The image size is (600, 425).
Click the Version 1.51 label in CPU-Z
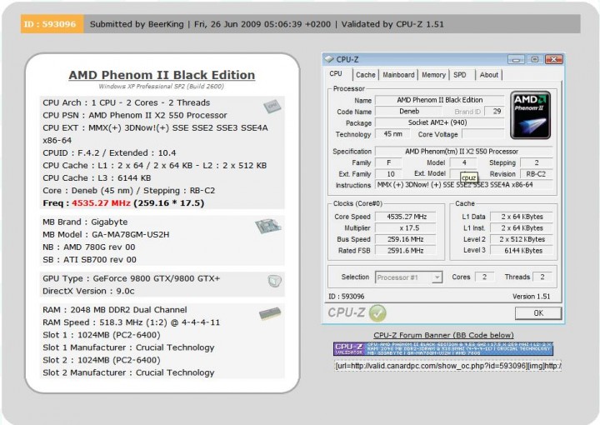pyautogui.click(x=532, y=297)
